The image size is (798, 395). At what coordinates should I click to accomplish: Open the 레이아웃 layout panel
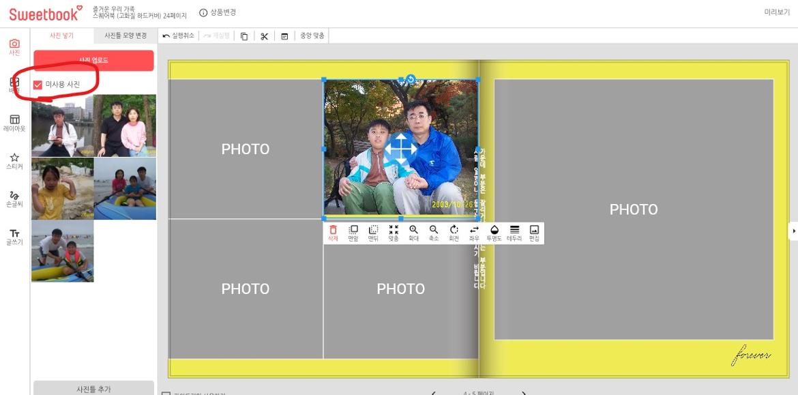click(14, 123)
